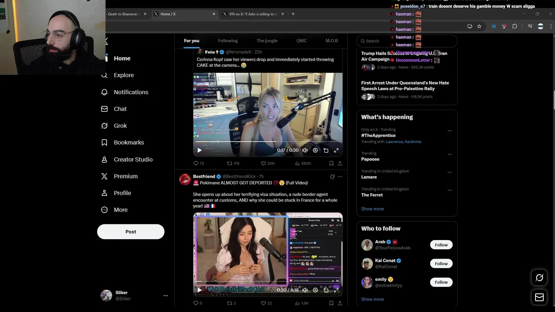Click Grok explain icon on Bestfriend post

click(x=332, y=177)
